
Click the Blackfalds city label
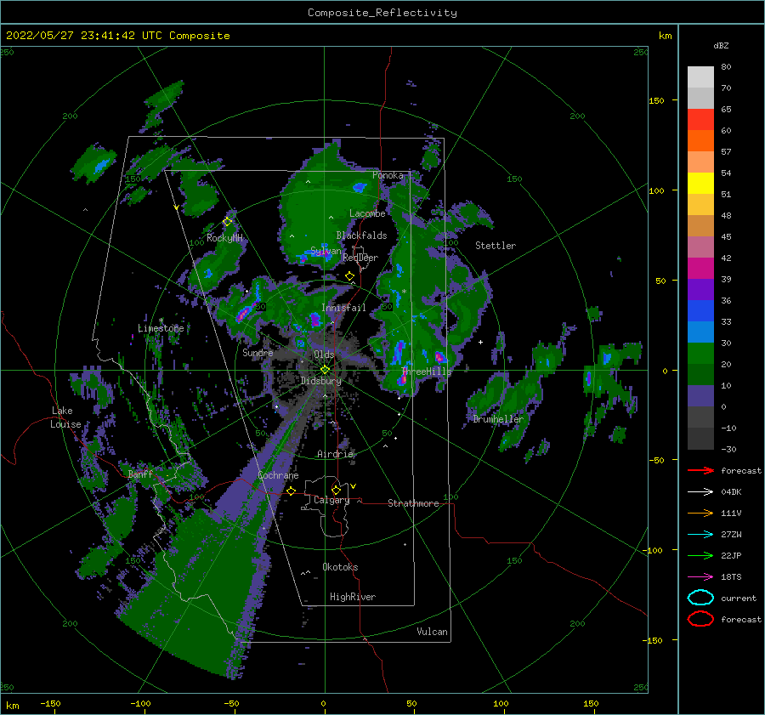point(361,235)
